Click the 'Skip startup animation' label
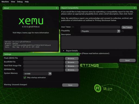Screen dimensions: 139x104 [x=36, y=77]
